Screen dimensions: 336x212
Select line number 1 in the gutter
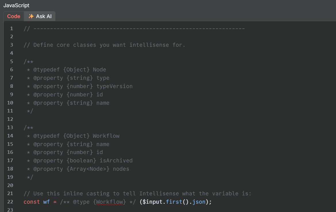pyautogui.click(x=11, y=28)
